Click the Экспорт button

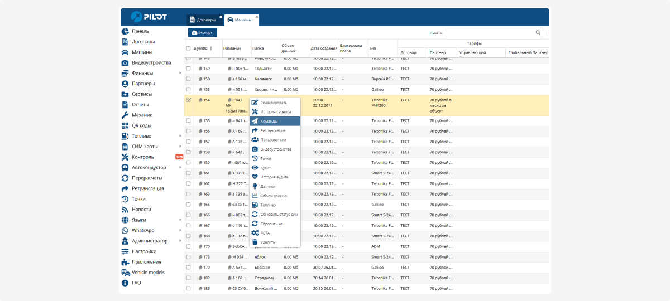click(x=202, y=32)
